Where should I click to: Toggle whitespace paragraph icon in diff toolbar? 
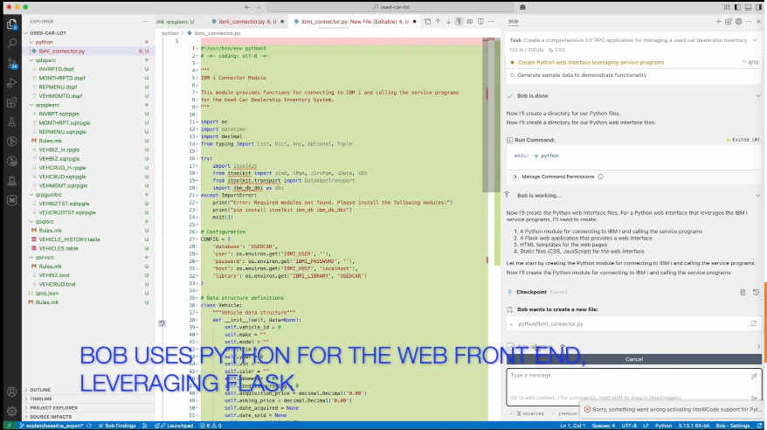[459, 22]
